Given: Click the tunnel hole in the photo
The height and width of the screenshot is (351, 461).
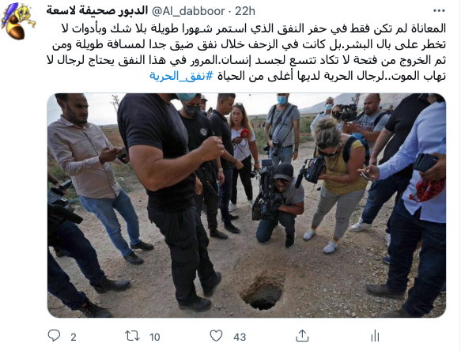Looking at the screenshot, I should click(263, 292).
